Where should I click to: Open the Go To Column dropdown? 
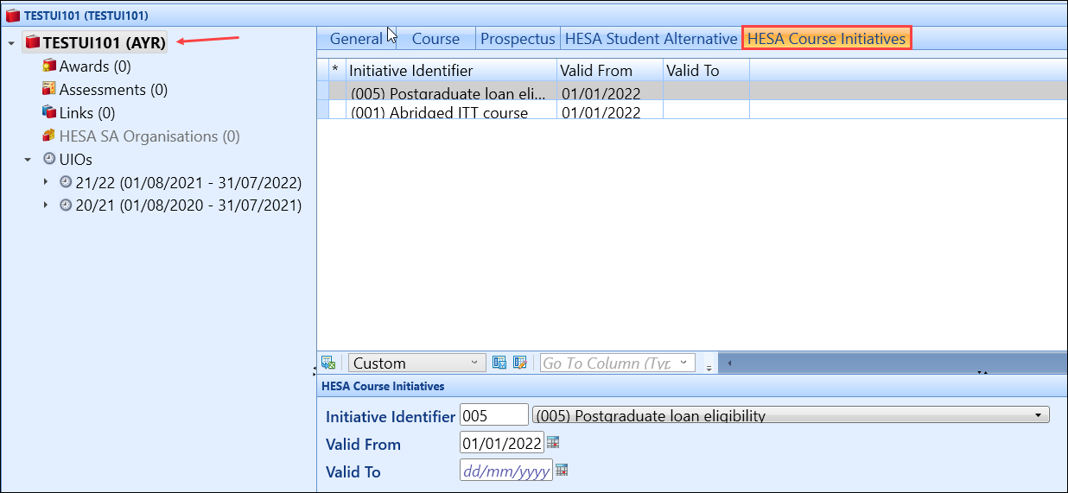tap(684, 363)
